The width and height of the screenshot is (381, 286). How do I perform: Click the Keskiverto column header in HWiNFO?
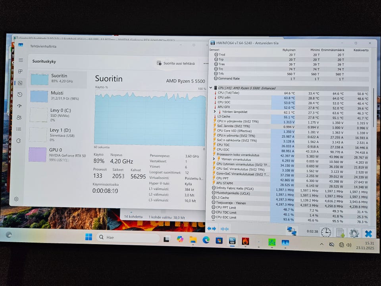361,50
